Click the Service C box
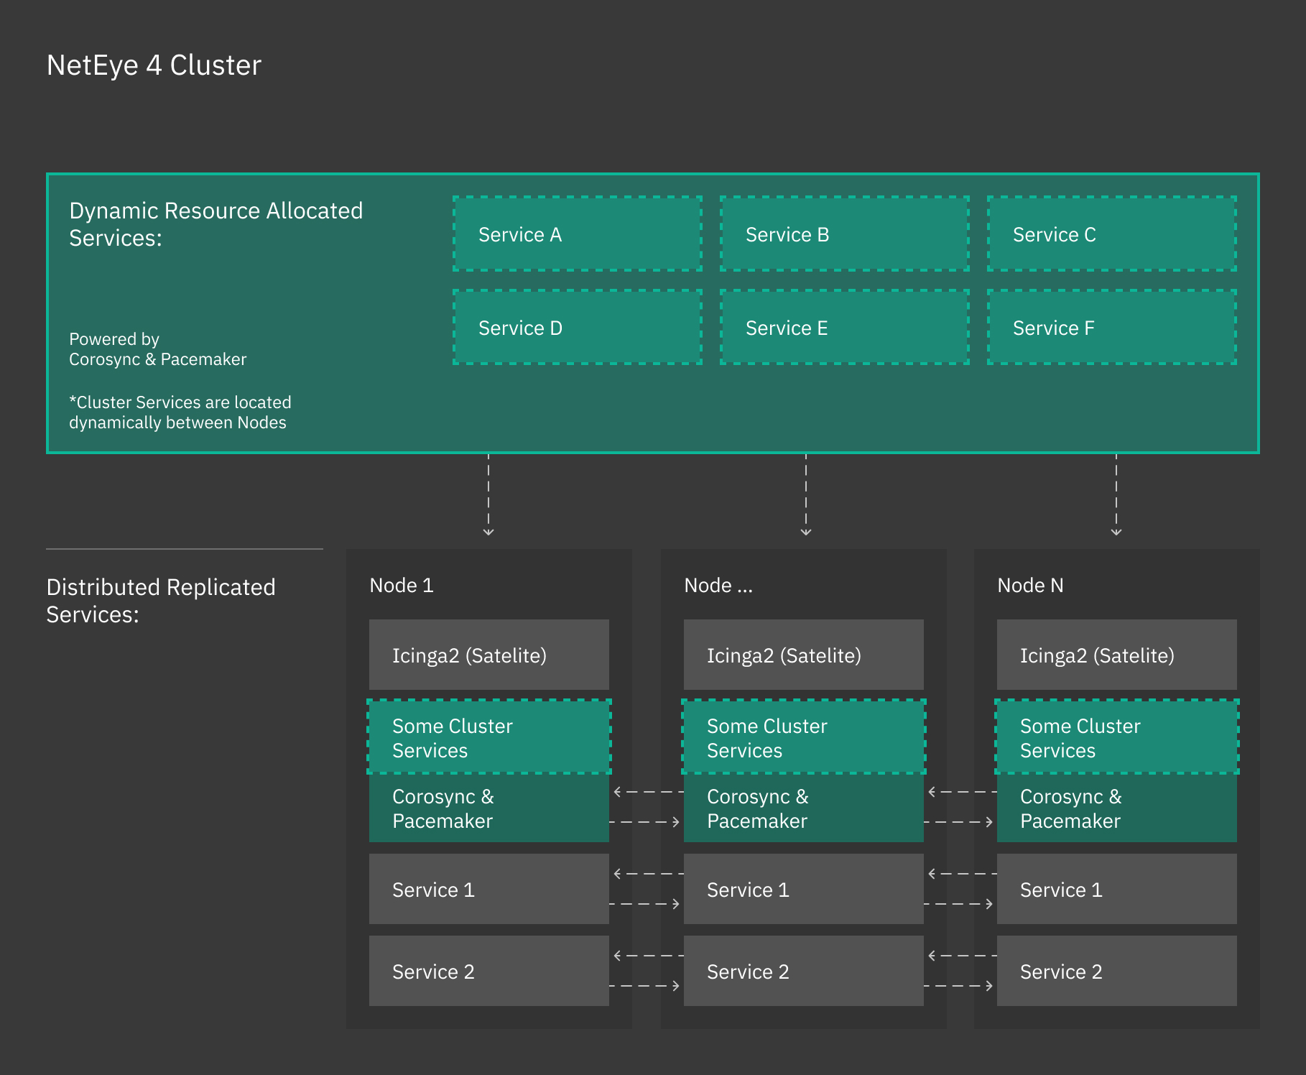Image resolution: width=1306 pixels, height=1075 pixels. (x=1111, y=234)
